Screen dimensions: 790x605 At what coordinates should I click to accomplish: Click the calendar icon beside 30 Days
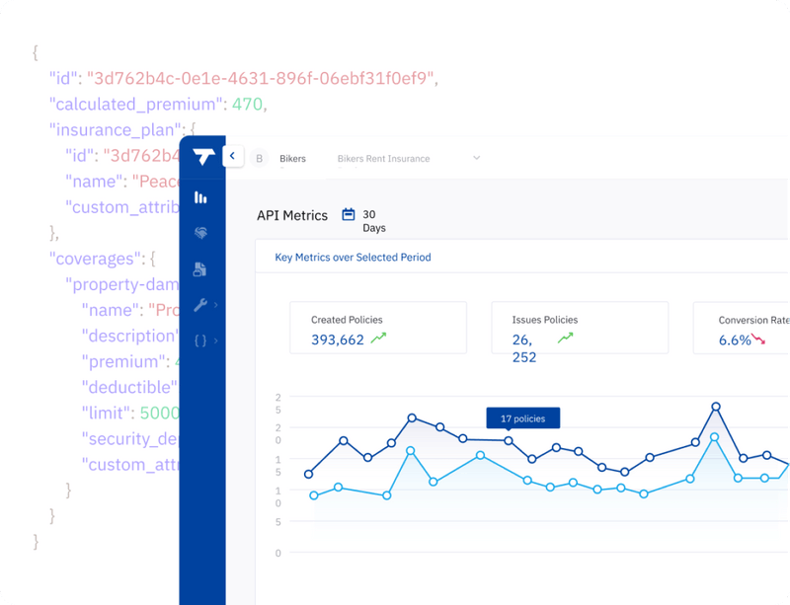(348, 214)
